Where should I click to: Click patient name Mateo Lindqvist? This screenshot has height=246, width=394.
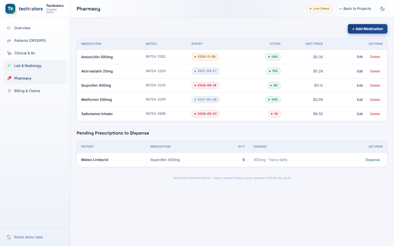[x=95, y=160]
